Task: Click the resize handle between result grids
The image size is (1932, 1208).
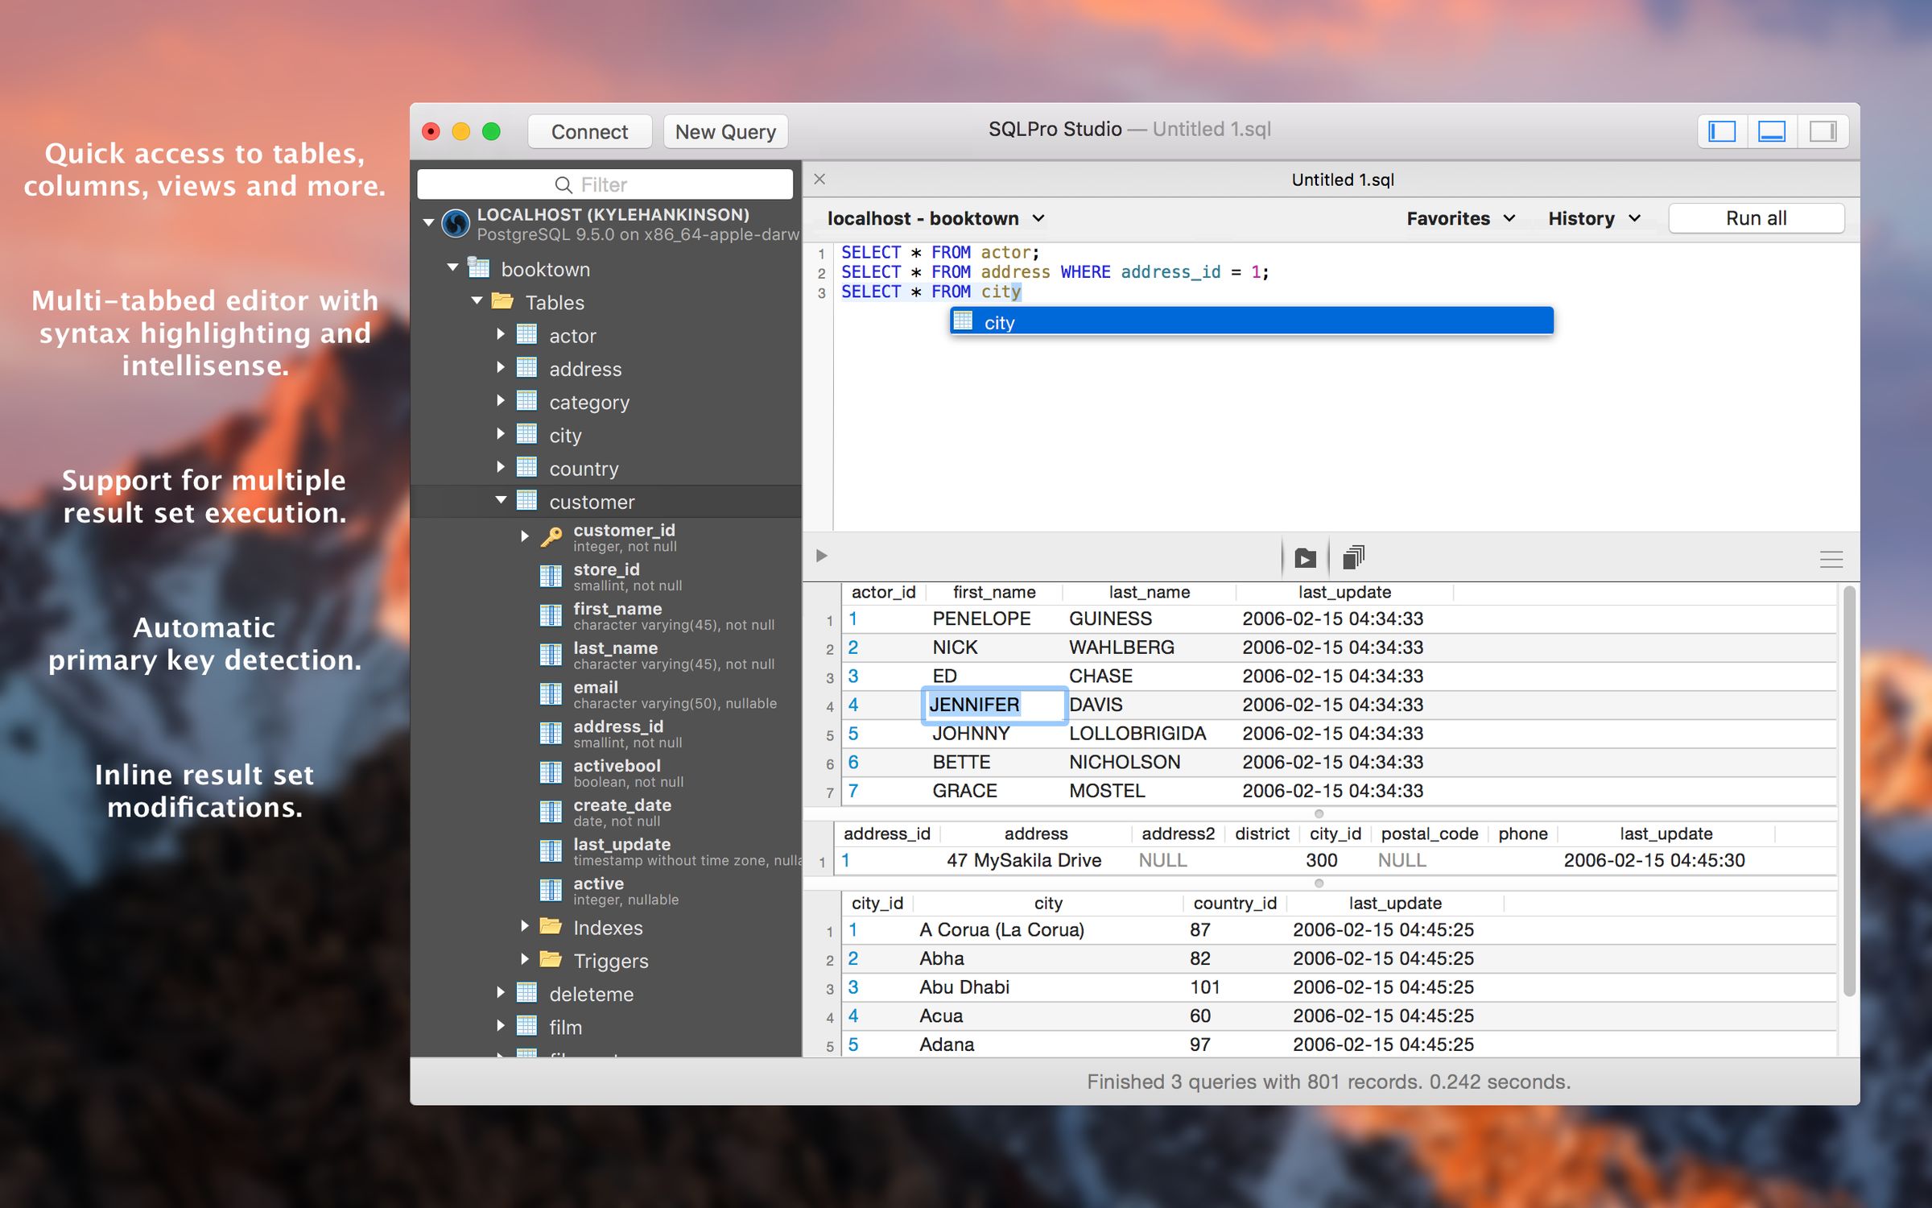Action: click(1318, 814)
